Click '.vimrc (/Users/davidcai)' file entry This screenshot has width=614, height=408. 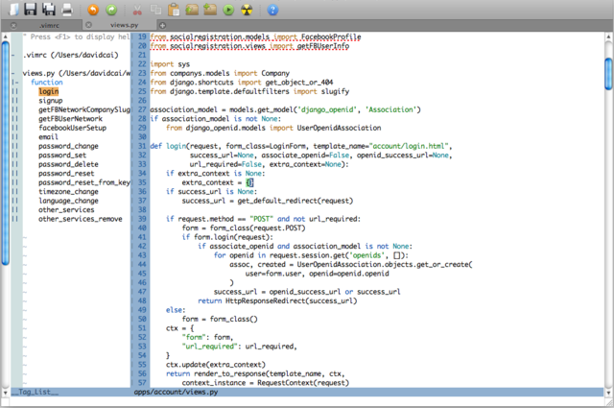click(x=70, y=55)
